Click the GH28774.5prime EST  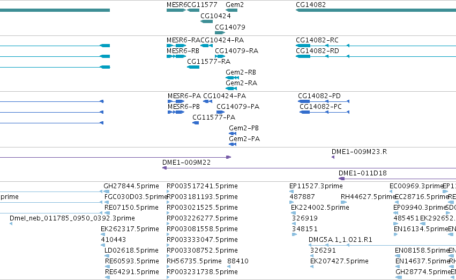399,278
